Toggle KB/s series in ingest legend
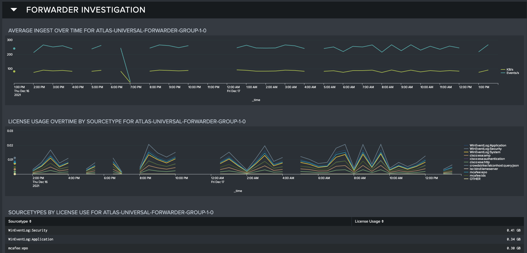 [x=510, y=69]
